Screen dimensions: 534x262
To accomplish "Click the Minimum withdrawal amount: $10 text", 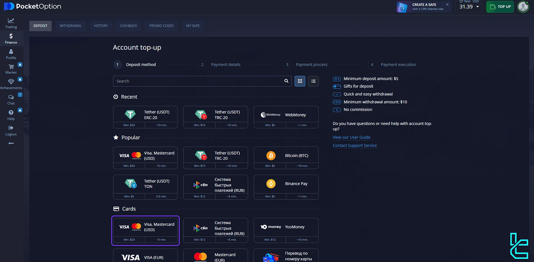I will coord(375,102).
